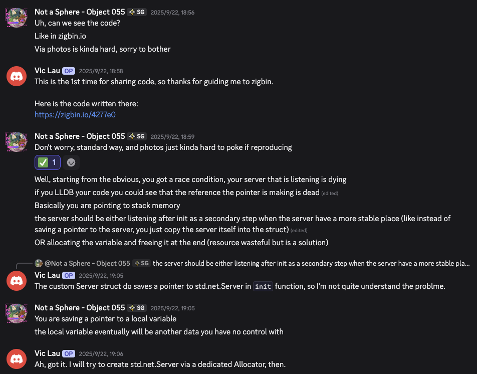The image size is (477, 374).
Task: Click the Vic Lau username on the 18:58 message
Action: [x=47, y=71]
